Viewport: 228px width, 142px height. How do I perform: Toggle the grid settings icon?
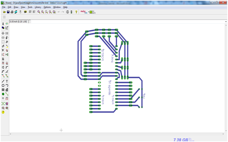(4, 17)
